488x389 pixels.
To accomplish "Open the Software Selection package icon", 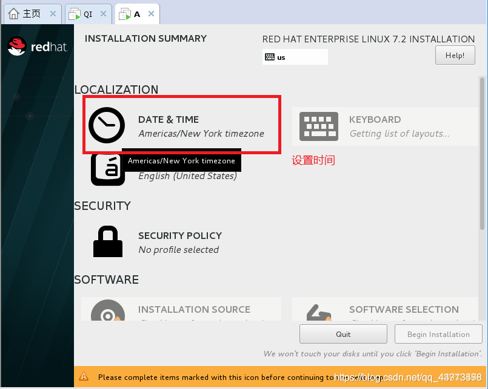I will click(319, 312).
